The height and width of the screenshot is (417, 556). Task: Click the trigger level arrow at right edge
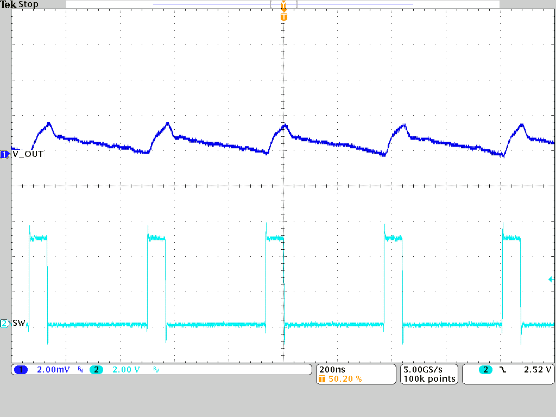[551, 278]
